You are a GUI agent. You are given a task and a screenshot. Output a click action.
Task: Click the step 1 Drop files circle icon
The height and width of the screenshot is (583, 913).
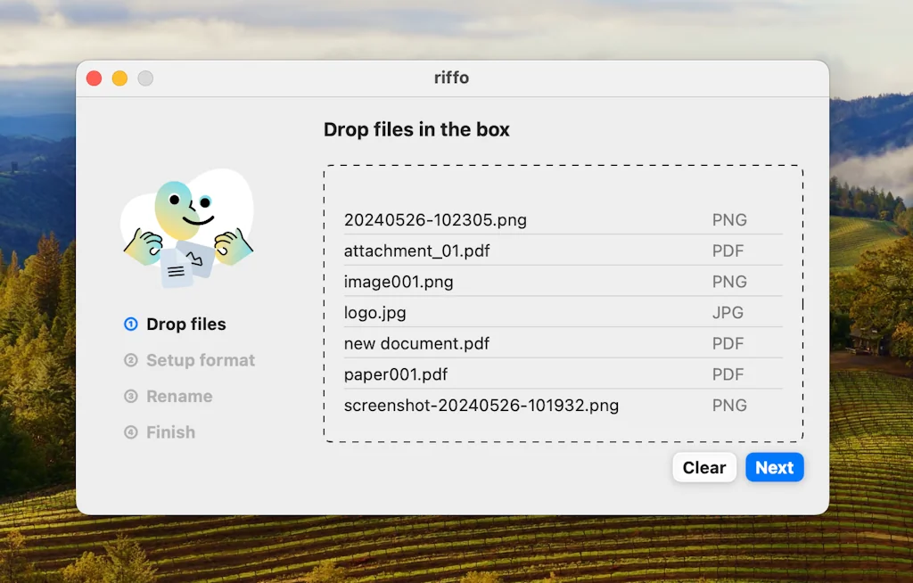point(130,324)
